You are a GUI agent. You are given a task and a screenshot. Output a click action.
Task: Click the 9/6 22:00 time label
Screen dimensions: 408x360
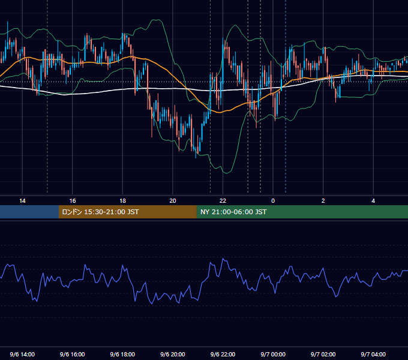223,354
